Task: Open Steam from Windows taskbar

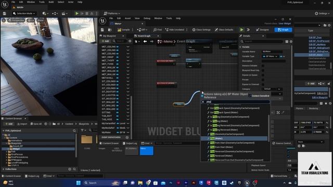Action: coord(232,183)
